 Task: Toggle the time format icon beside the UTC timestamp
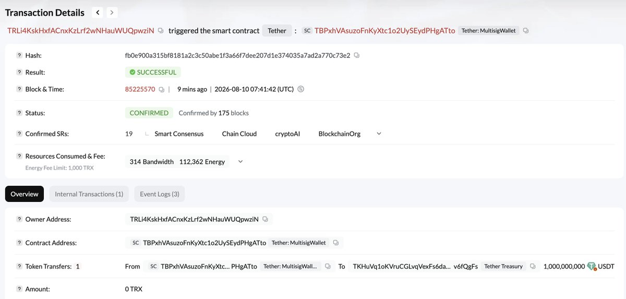(x=300, y=89)
